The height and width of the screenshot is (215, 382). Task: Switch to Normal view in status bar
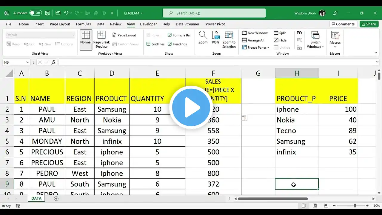(304, 206)
